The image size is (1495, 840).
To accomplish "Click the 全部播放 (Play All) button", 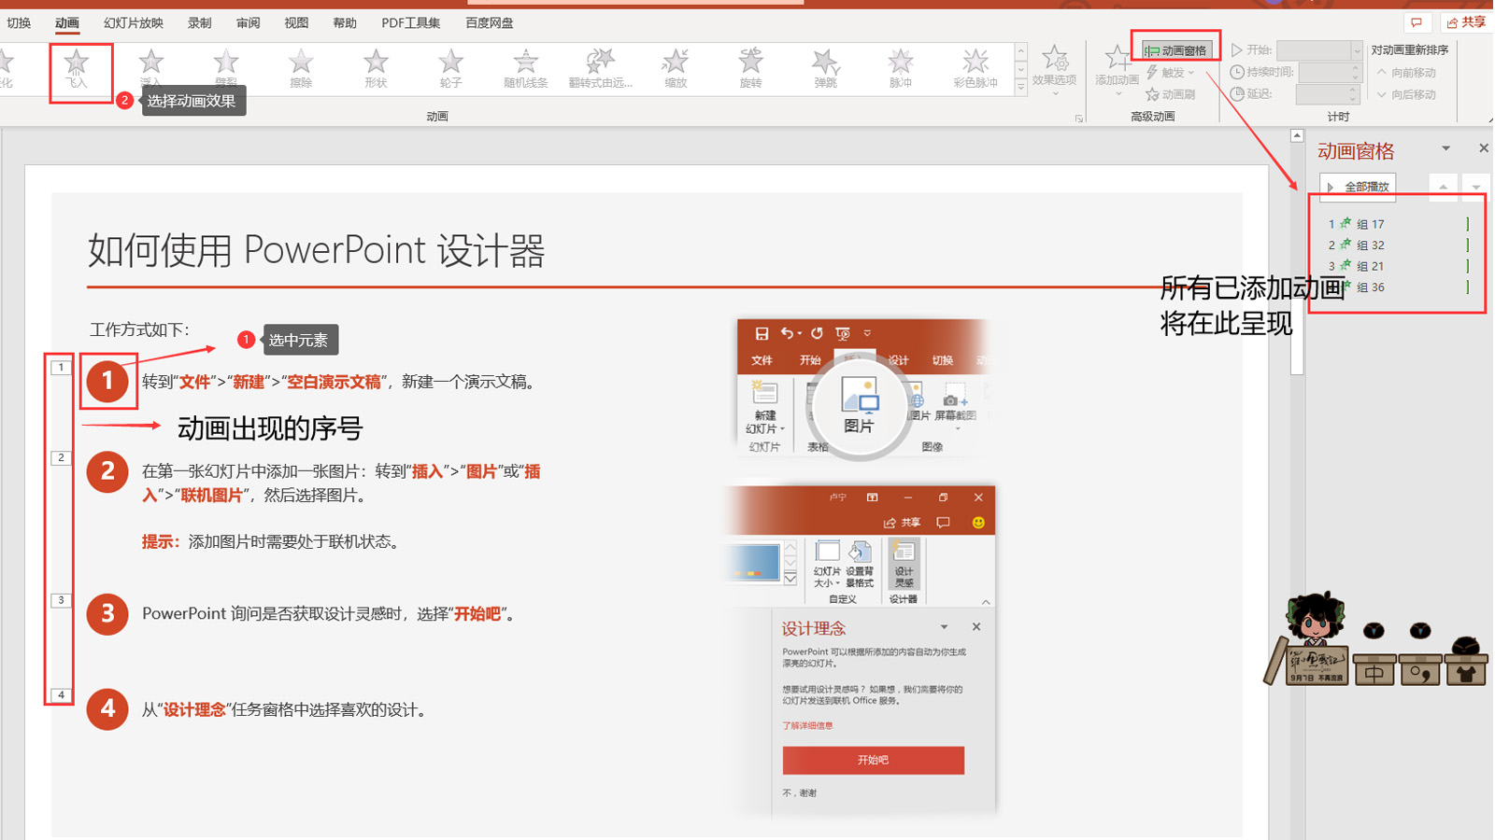I will 1359,187.
